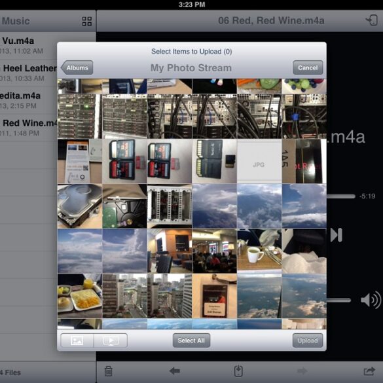This screenshot has width=383, height=383.
Task: Select the JPG placeholder thumbnail
Action: pyautogui.click(x=259, y=161)
